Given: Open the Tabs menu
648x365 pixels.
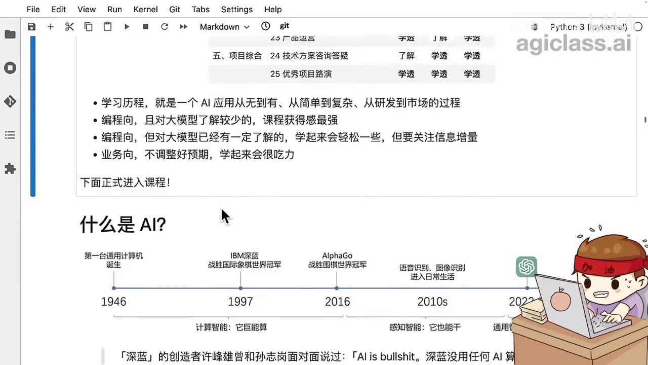Looking at the screenshot, I should pyautogui.click(x=200, y=9).
